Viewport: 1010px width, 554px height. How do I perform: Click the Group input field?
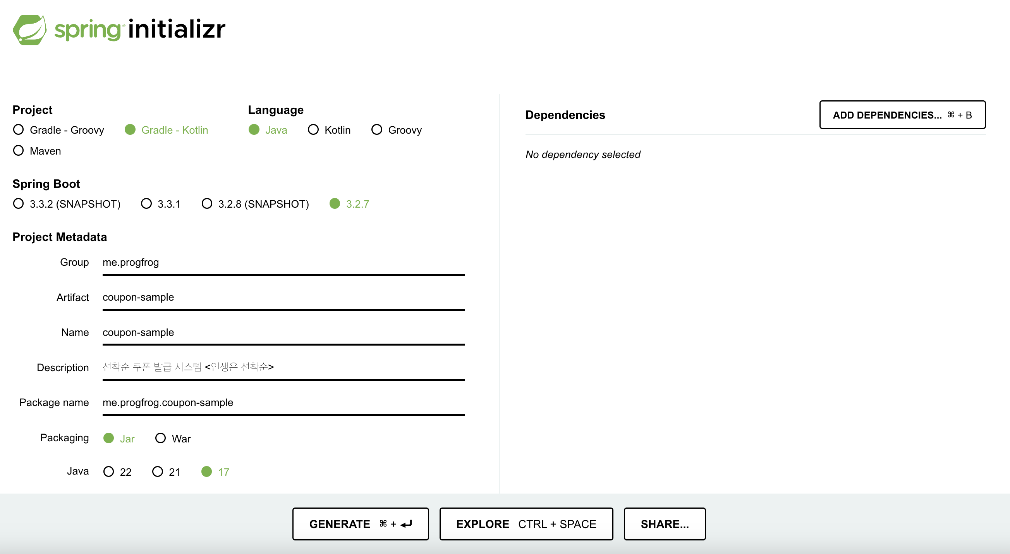click(283, 263)
